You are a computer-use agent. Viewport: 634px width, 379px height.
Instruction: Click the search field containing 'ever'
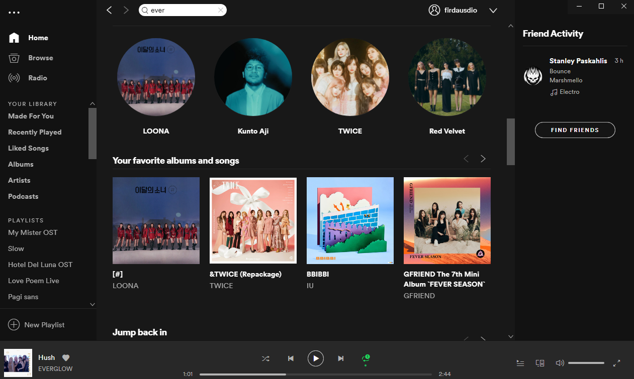183,10
